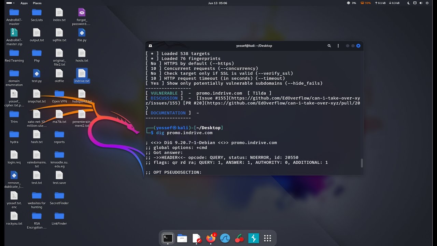The height and width of the screenshot is (246, 437).
Task: Open new terminal tab button
Action: pyautogui.click(x=151, y=45)
